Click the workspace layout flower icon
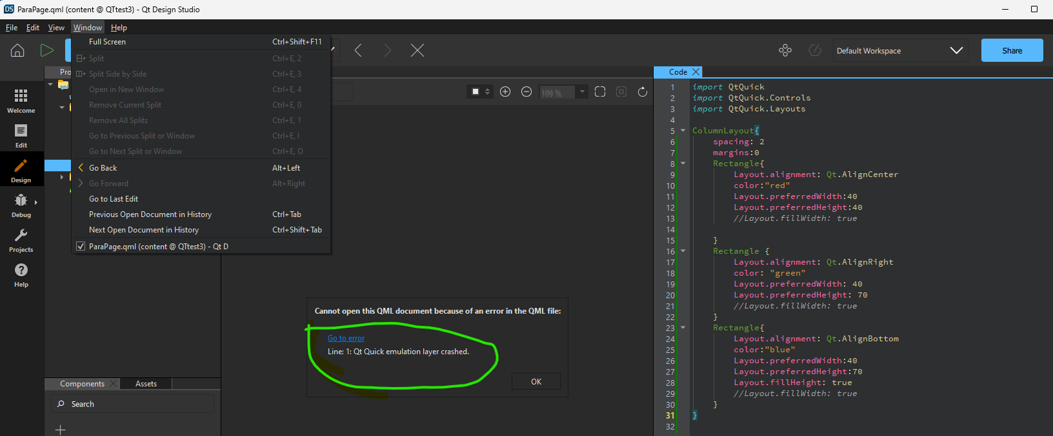Viewport: 1053px width, 436px height. coord(785,50)
